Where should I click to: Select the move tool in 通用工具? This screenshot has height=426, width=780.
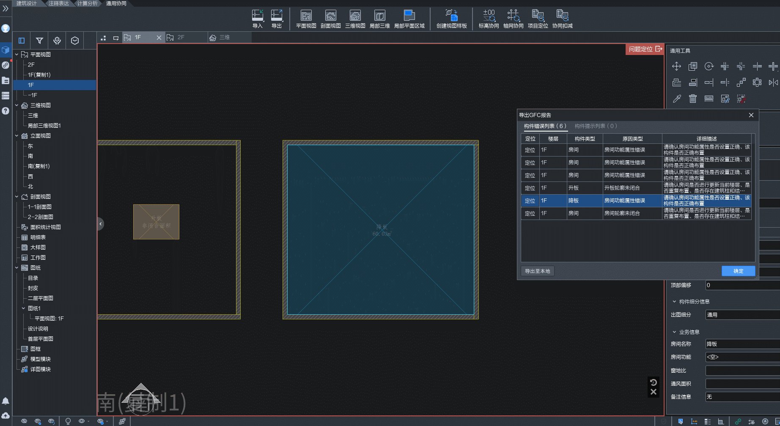pos(676,66)
